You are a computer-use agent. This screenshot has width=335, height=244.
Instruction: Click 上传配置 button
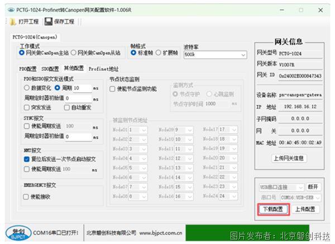305,209
